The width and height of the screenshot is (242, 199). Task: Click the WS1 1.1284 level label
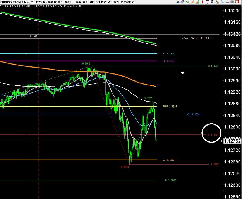tap(193, 114)
